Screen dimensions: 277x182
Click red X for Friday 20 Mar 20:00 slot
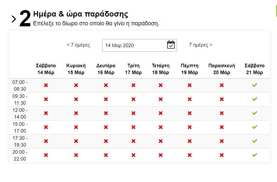[222, 155]
